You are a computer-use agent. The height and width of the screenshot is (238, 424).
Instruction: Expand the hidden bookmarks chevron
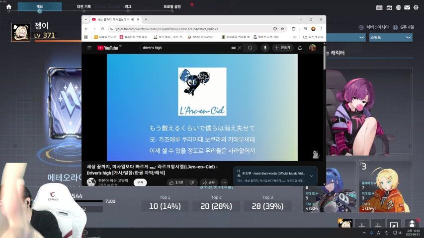tap(294, 37)
